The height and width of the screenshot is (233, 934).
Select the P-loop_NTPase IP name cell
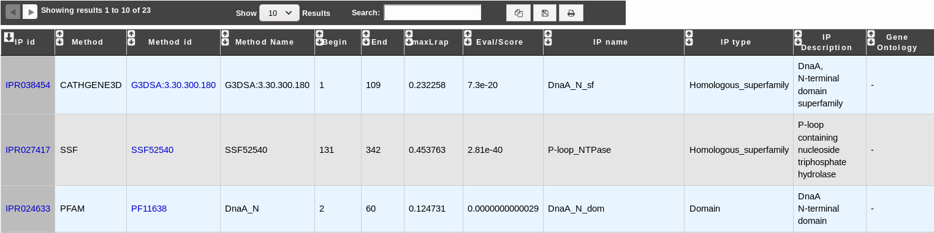pyautogui.click(x=613, y=150)
